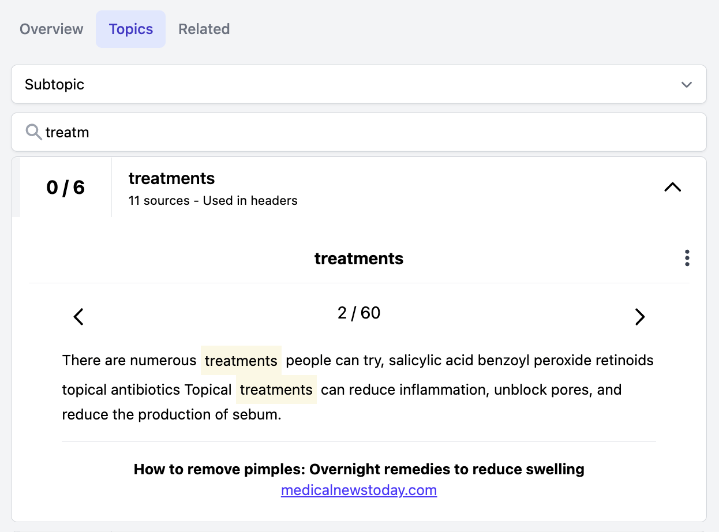Switch to the Overview tab

[51, 29]
